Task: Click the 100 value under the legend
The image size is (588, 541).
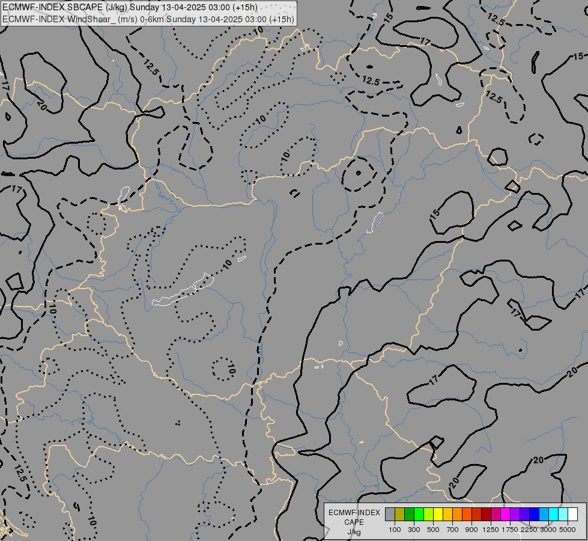Action: (395, 530)
